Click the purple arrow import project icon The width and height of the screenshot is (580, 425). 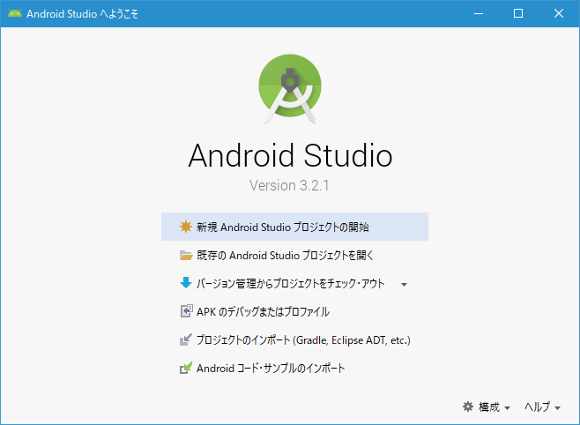coord(186,339)
